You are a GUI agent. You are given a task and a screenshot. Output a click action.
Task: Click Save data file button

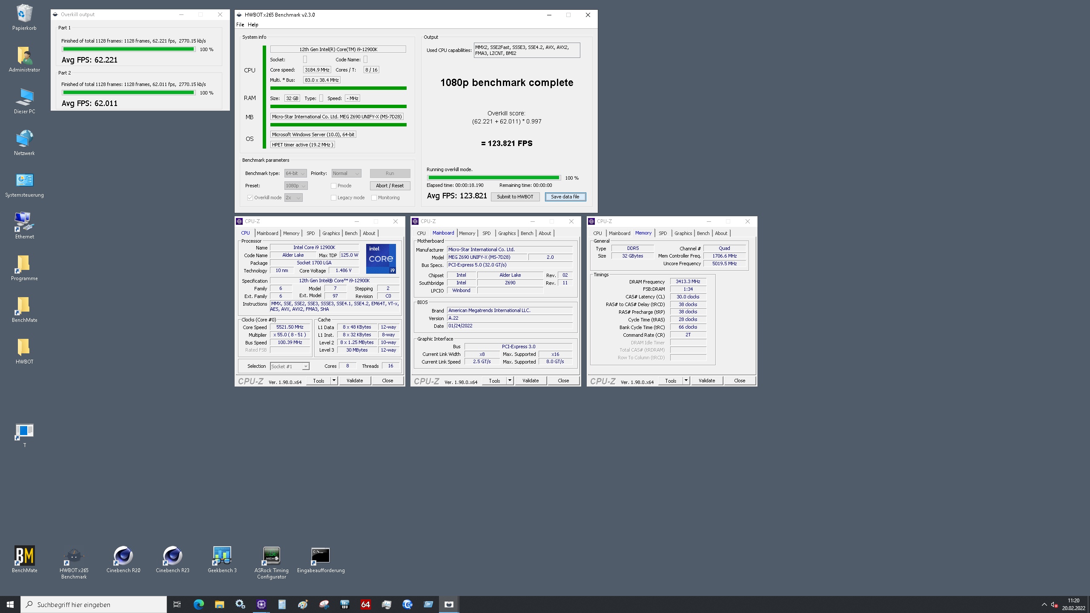coord(565,197)
